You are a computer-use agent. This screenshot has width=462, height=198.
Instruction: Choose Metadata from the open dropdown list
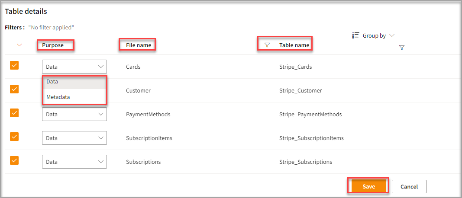point(58,97)
